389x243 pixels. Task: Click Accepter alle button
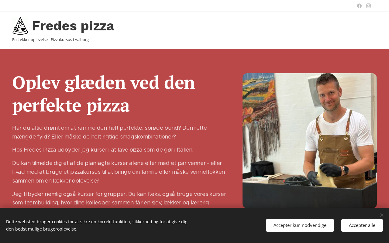362,225
